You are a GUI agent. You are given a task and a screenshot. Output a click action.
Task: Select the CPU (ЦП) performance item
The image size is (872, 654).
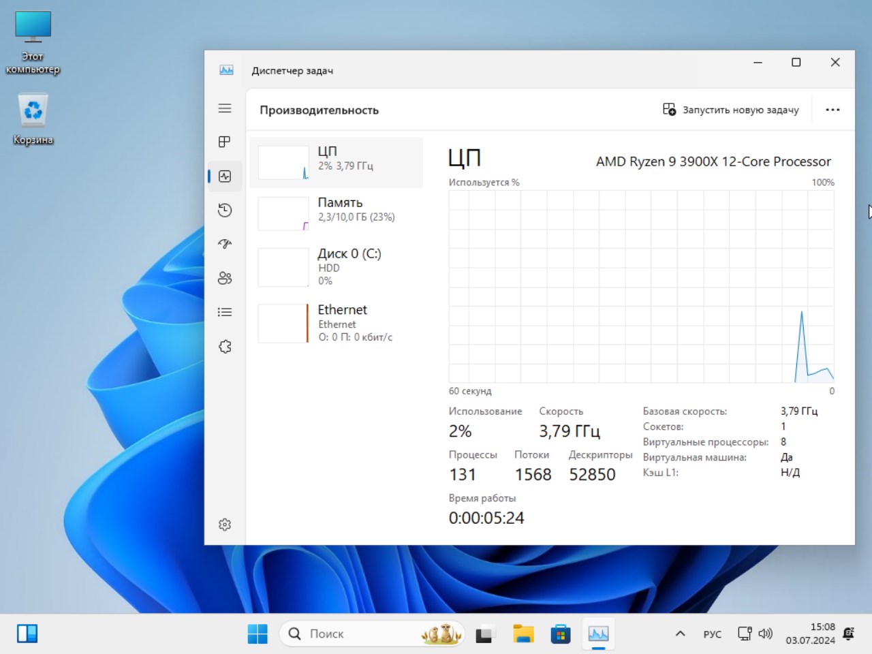(x=337, y=162)
